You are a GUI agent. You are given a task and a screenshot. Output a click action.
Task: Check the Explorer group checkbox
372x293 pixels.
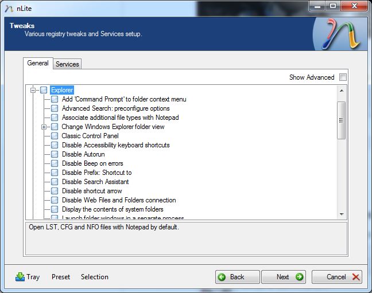tap(44, 90)
